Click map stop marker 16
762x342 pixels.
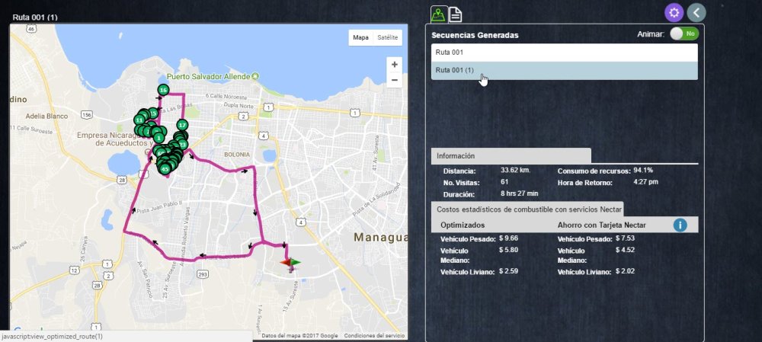tap(163, 90)
